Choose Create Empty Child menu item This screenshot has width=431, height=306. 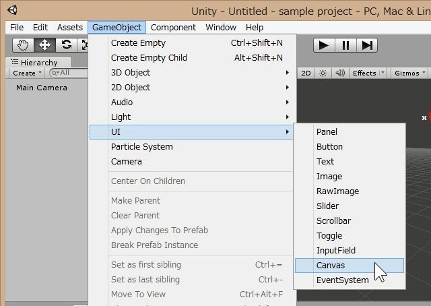[x=193, y=58]
